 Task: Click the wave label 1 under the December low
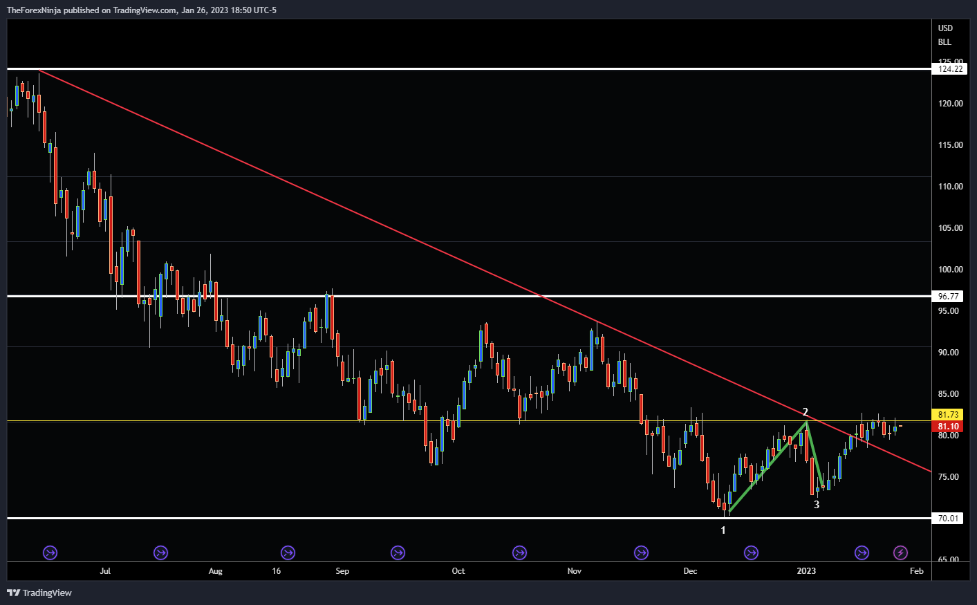[723, 530]
